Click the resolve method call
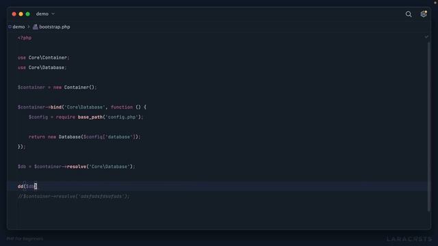The height and width of the screenshot is (246, 438). (x=77, y=167)
